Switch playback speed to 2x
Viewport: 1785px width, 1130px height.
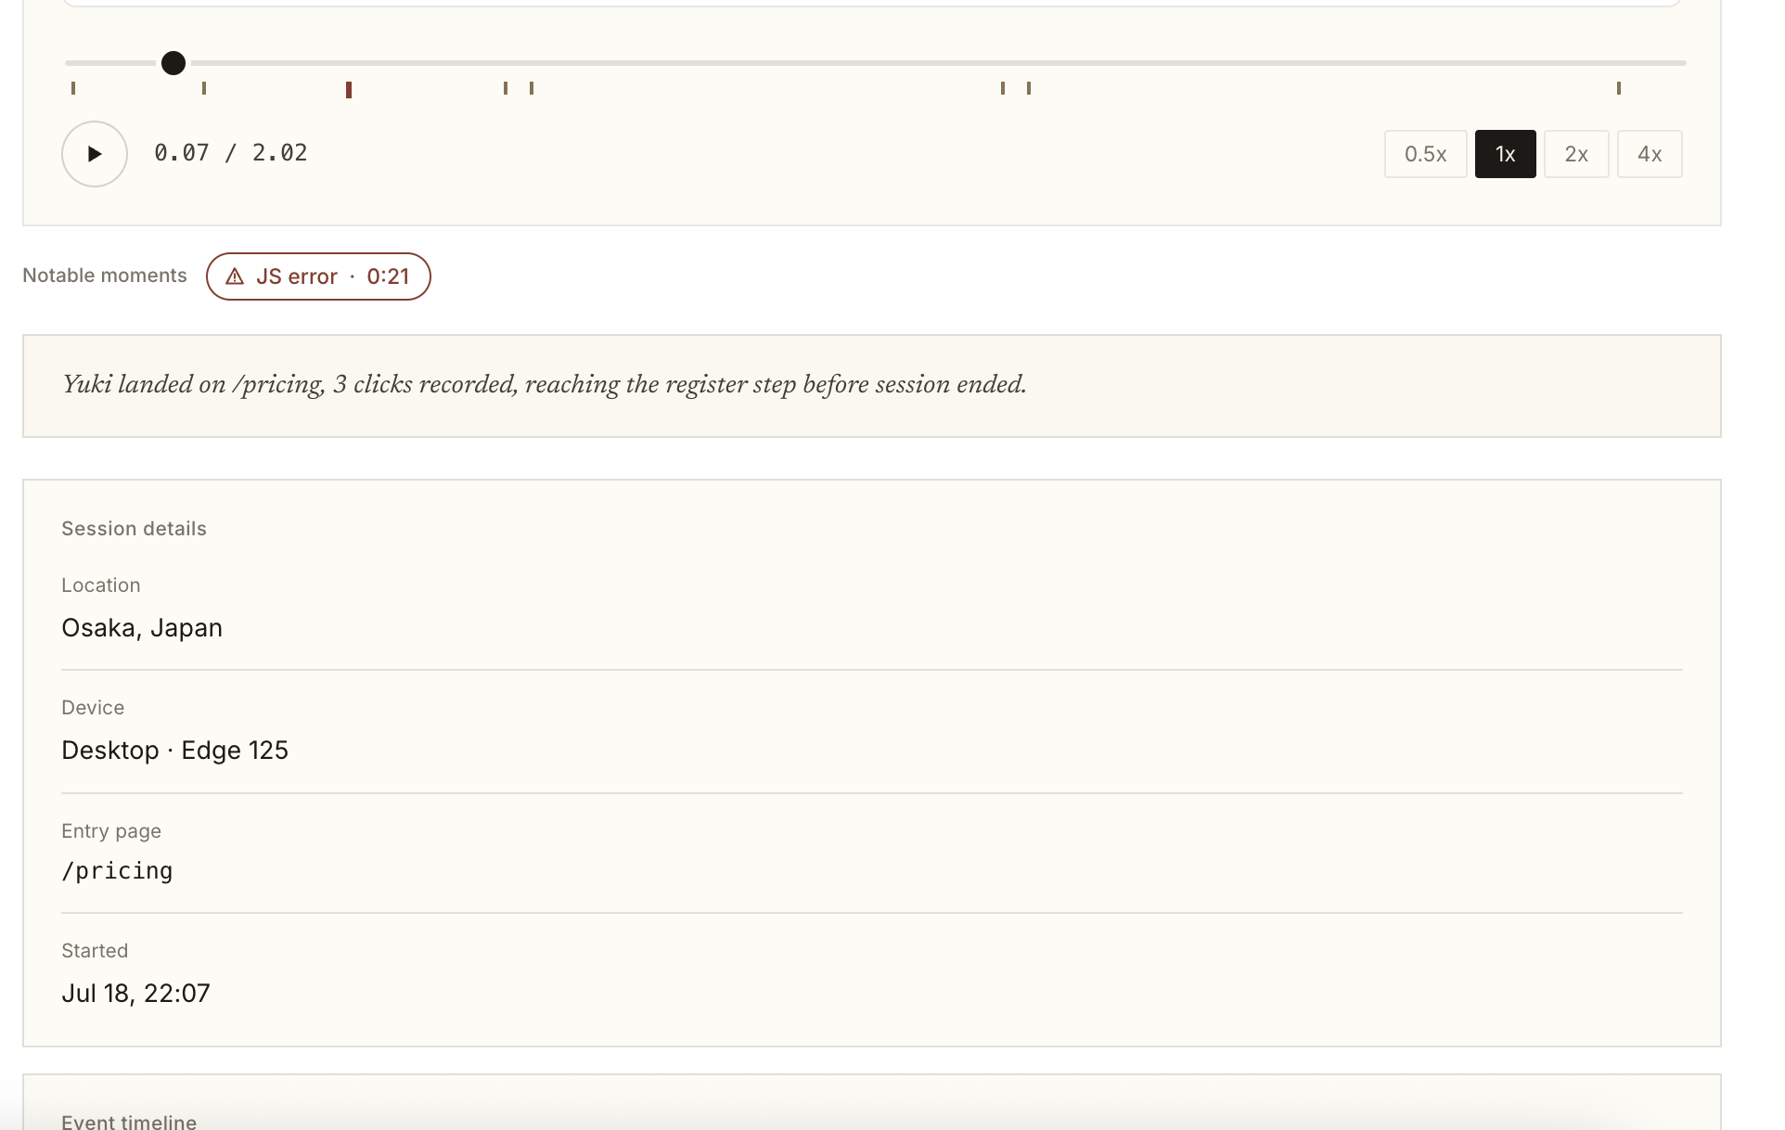[x=1575, y=154]
